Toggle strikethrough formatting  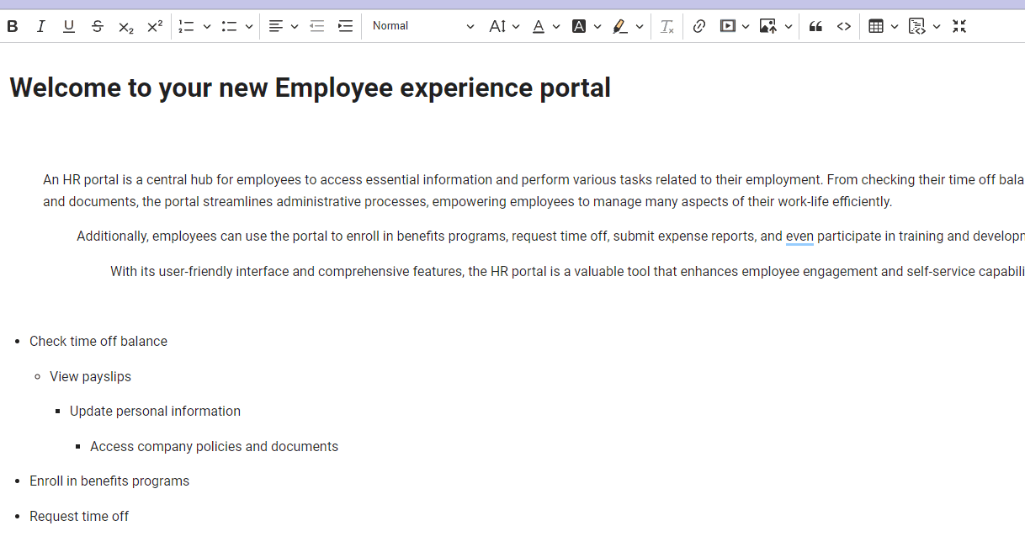(x=98, y=26)
